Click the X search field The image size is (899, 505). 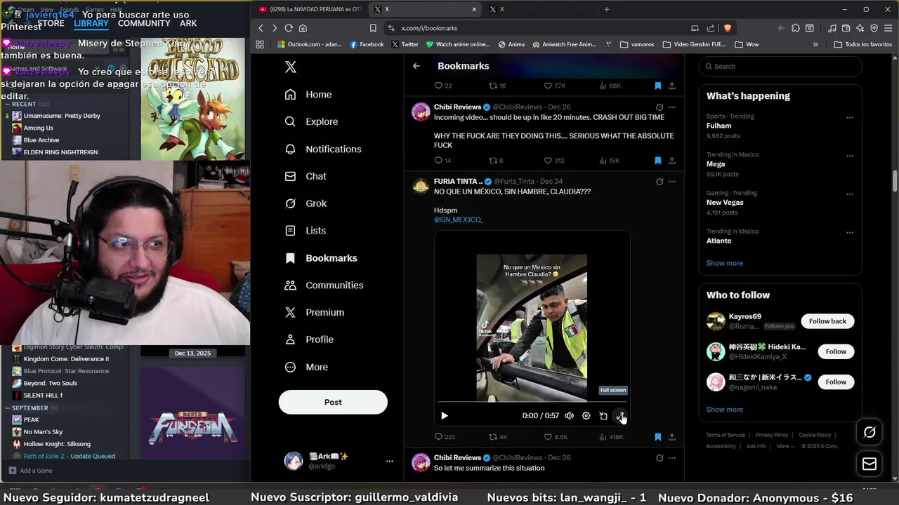[x=780, y=67]
